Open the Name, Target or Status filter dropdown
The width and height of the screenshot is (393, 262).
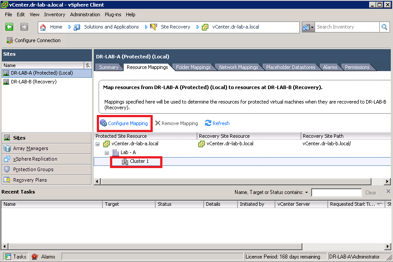[x=306, y=192]
